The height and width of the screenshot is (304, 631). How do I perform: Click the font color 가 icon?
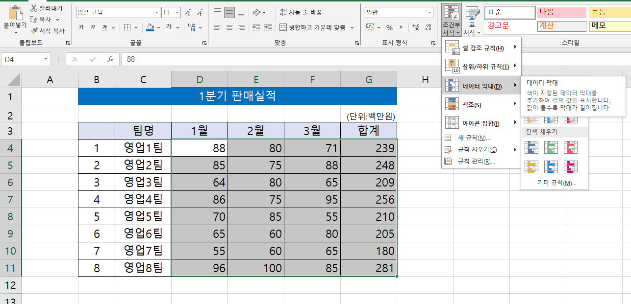point(169,27)
